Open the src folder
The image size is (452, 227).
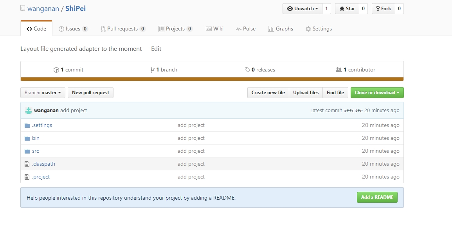(x=36, y=151)
